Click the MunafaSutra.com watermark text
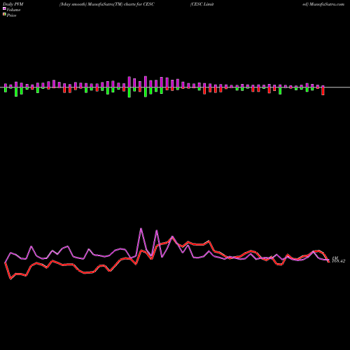 tap(327, 4)
